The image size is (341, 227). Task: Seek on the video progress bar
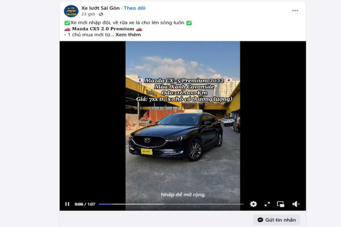[171, 204]
